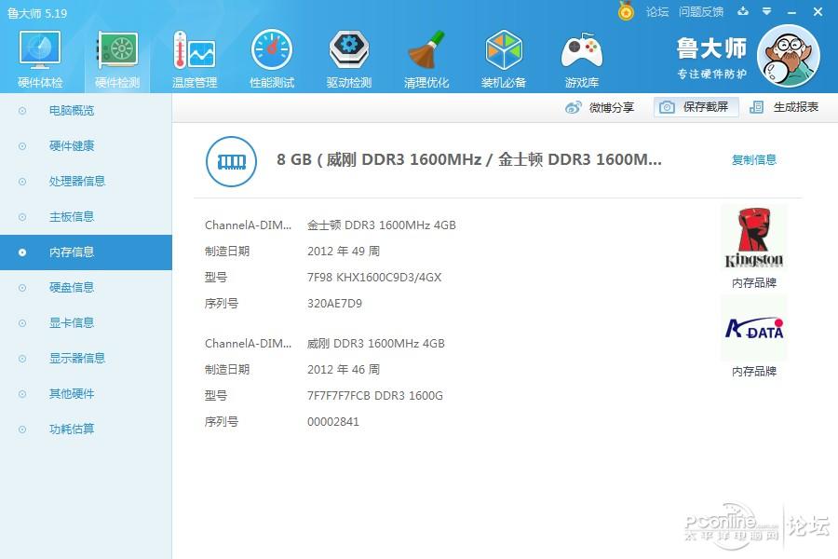Click the memory module circle icon
The image size is (838, 559).
click(x=232, y=161)
